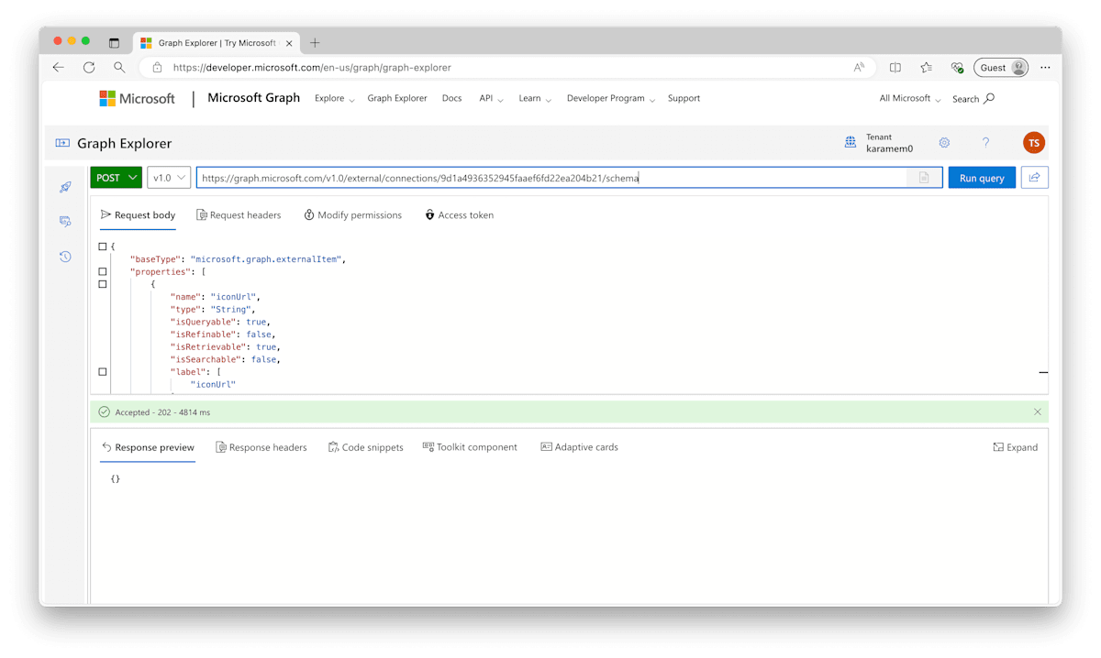Open the Support link
Image resolution: width=1101 pixels, height=658 pixels.
(684, 98)
